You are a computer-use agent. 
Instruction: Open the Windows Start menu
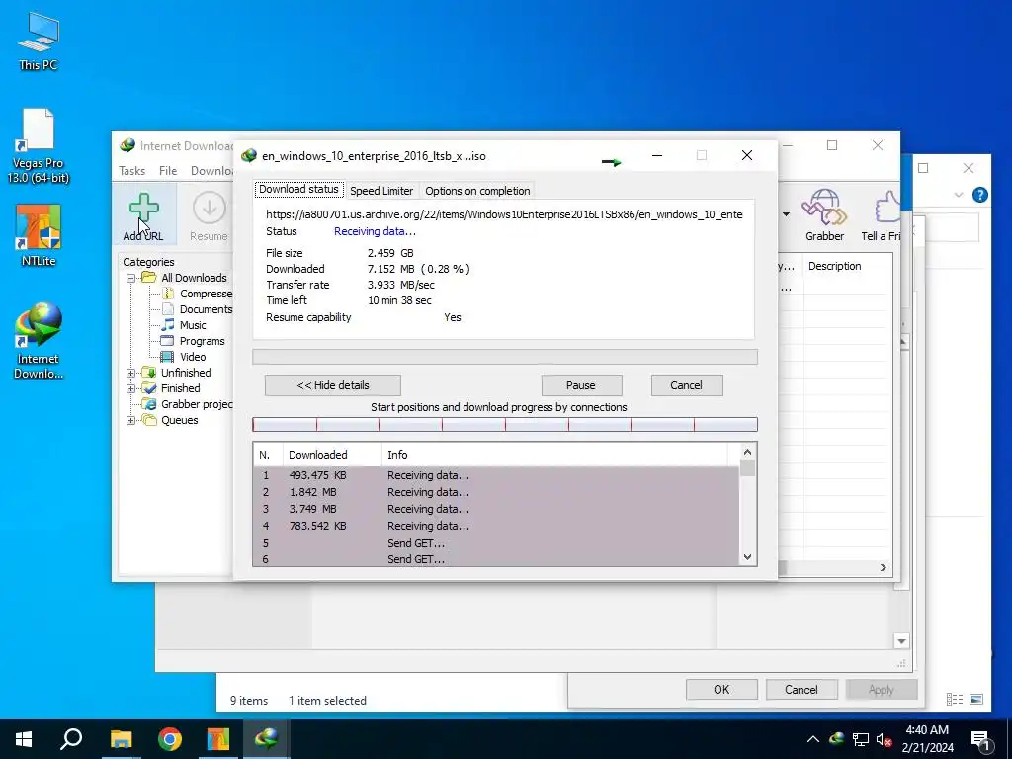24,739
